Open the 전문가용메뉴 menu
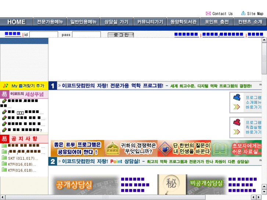The image size is (267, 200). pos(50,22)
